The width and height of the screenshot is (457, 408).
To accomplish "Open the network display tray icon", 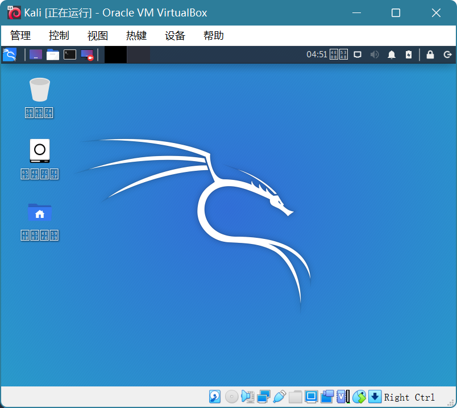I will coord(358,54).
